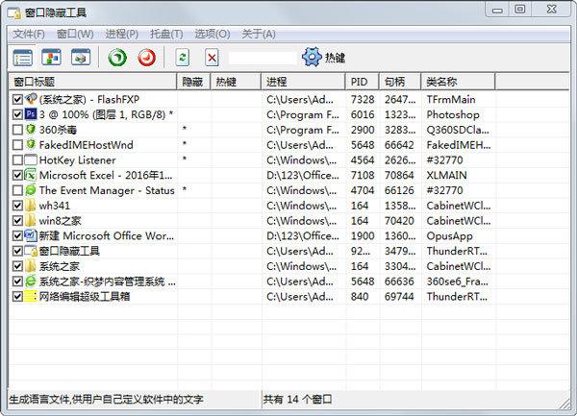Sort by 句柄 column header
577x416 pixels.
coord(400,82)
